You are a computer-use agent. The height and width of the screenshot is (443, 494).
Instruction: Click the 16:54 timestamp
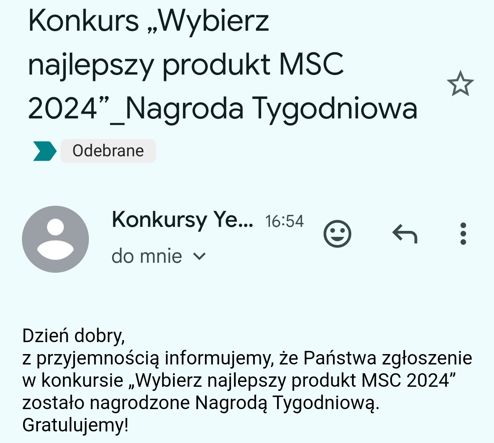coord(284,221)
